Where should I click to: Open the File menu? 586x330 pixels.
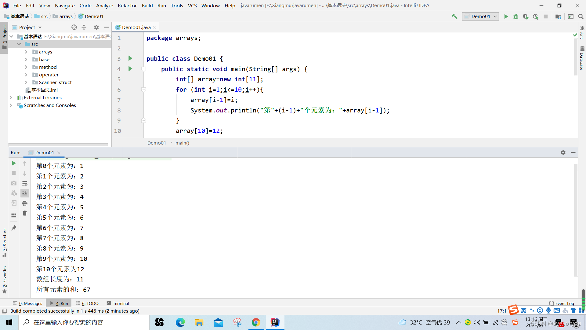(x=17, y=5)
